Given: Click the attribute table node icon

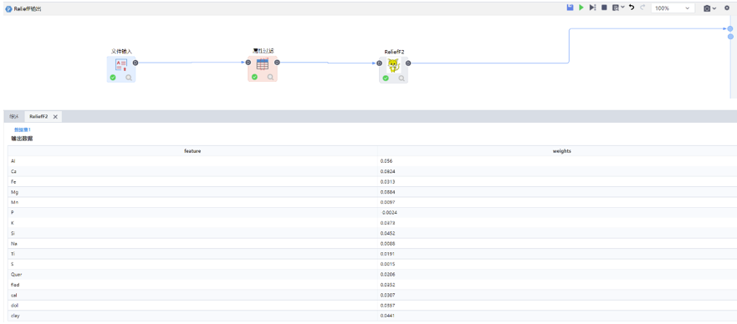Looking at the screenshot, I should [x=263, y=64].
